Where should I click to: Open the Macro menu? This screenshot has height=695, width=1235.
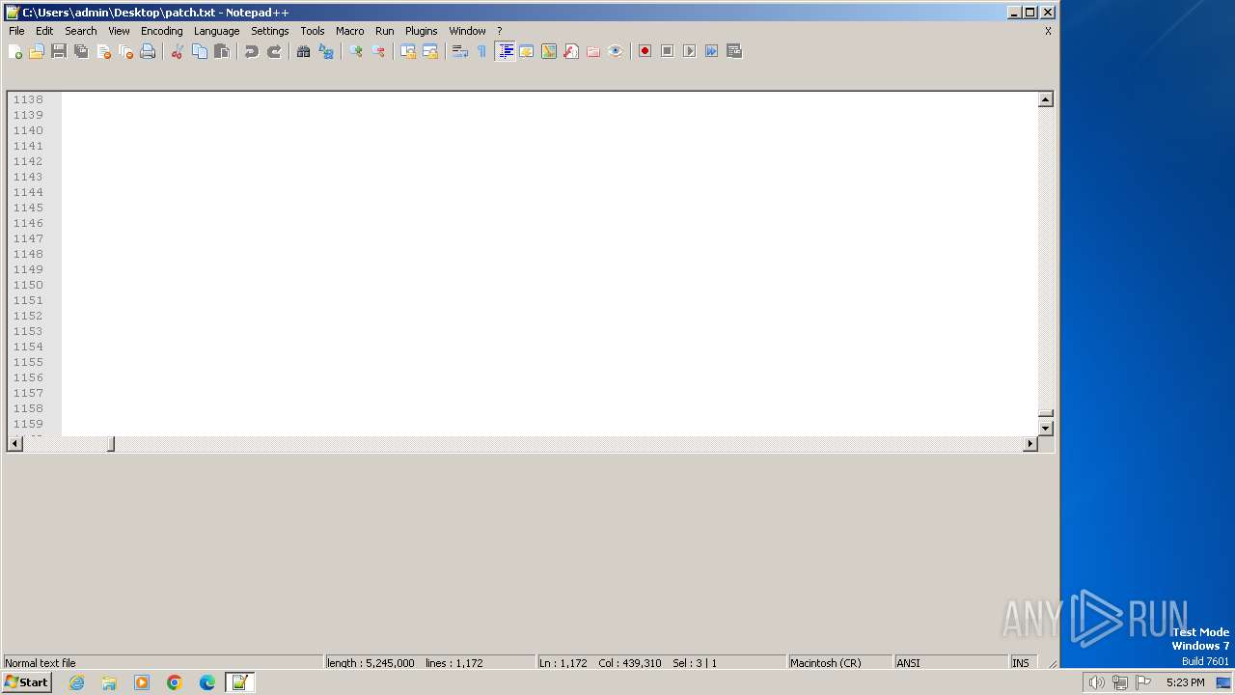tap(350, 31)
